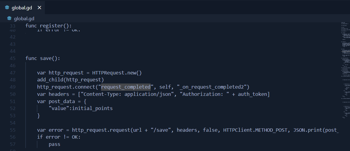This screenshot has height=151, width=350.
Task: Click the Godot icon in the breadcrumb
Action: (9, 18)
